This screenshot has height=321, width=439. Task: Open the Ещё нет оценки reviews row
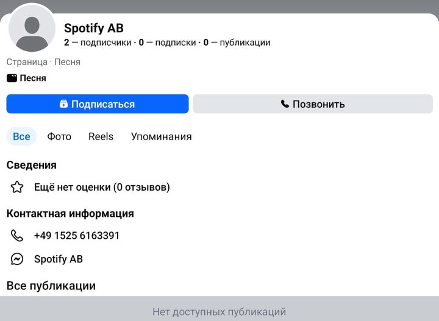pos(102,187)
